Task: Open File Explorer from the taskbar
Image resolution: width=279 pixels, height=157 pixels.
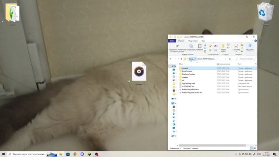Action: 61,154
